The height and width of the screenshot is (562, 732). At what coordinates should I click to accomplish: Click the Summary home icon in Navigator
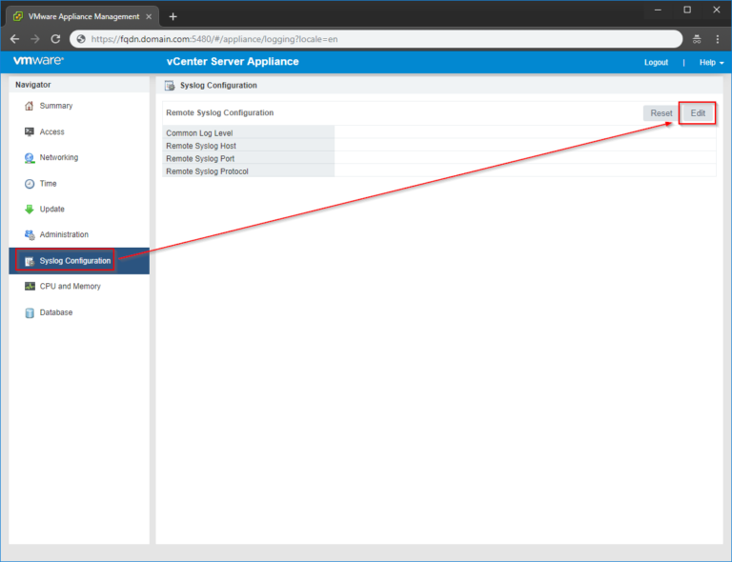[x=30, y=106]
